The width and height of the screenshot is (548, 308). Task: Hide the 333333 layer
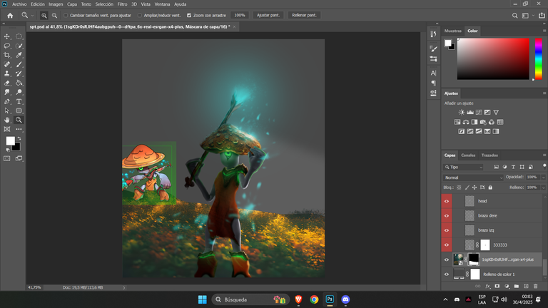coord(446,245)
